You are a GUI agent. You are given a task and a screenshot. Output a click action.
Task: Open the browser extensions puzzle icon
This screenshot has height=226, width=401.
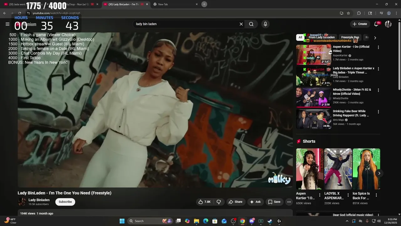[359, 13]
